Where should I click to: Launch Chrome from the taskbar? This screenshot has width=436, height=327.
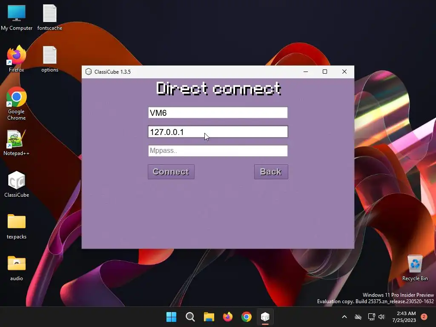click(247, 317)
